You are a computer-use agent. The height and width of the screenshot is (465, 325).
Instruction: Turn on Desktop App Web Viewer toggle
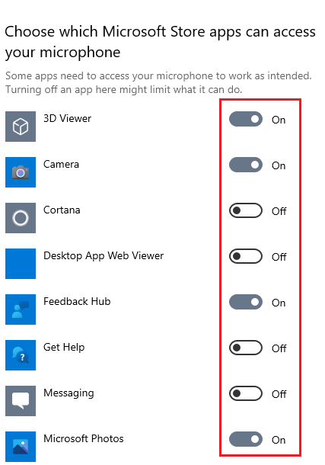pyautogui.click(x=246, y=256)
